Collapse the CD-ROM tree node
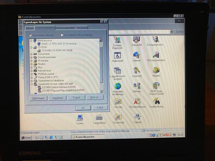 pos(31,48)
